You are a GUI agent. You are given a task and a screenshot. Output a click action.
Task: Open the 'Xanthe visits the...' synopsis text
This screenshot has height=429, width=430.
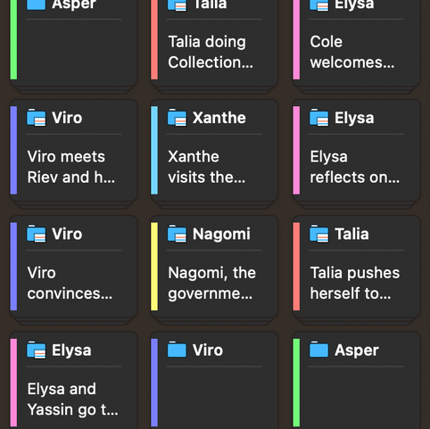(207, 167)
